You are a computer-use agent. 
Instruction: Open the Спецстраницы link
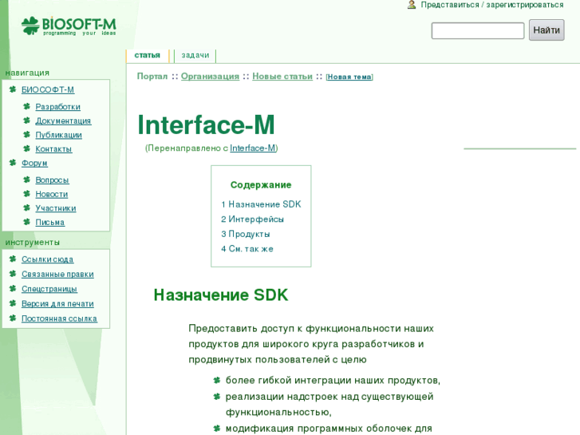click(x=49, y=289)
